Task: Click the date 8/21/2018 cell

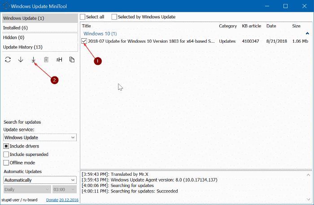Action: pyautogui.click(x=277, y=41)
